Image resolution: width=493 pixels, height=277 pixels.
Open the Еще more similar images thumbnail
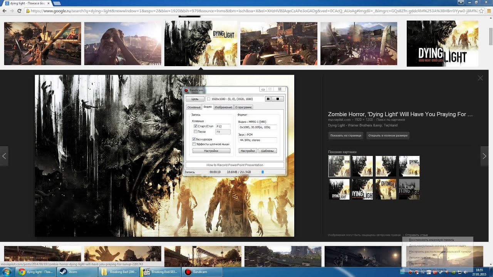point(409,189)
